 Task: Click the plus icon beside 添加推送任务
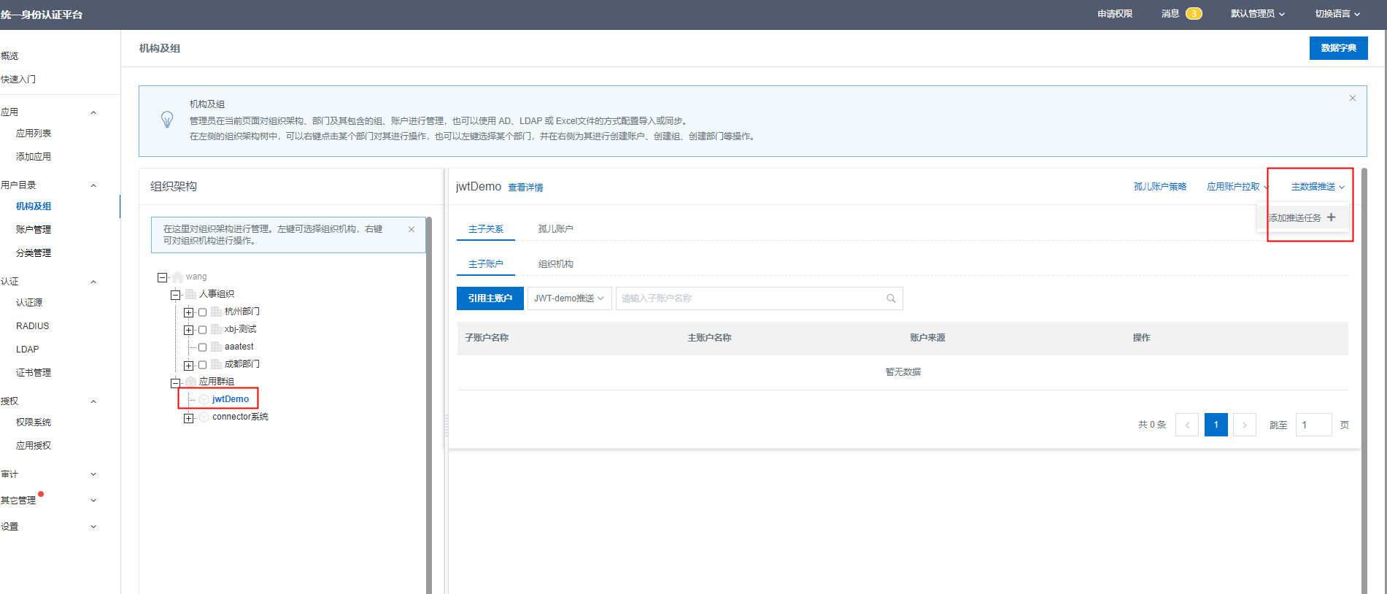click(x=1331, y=217)
